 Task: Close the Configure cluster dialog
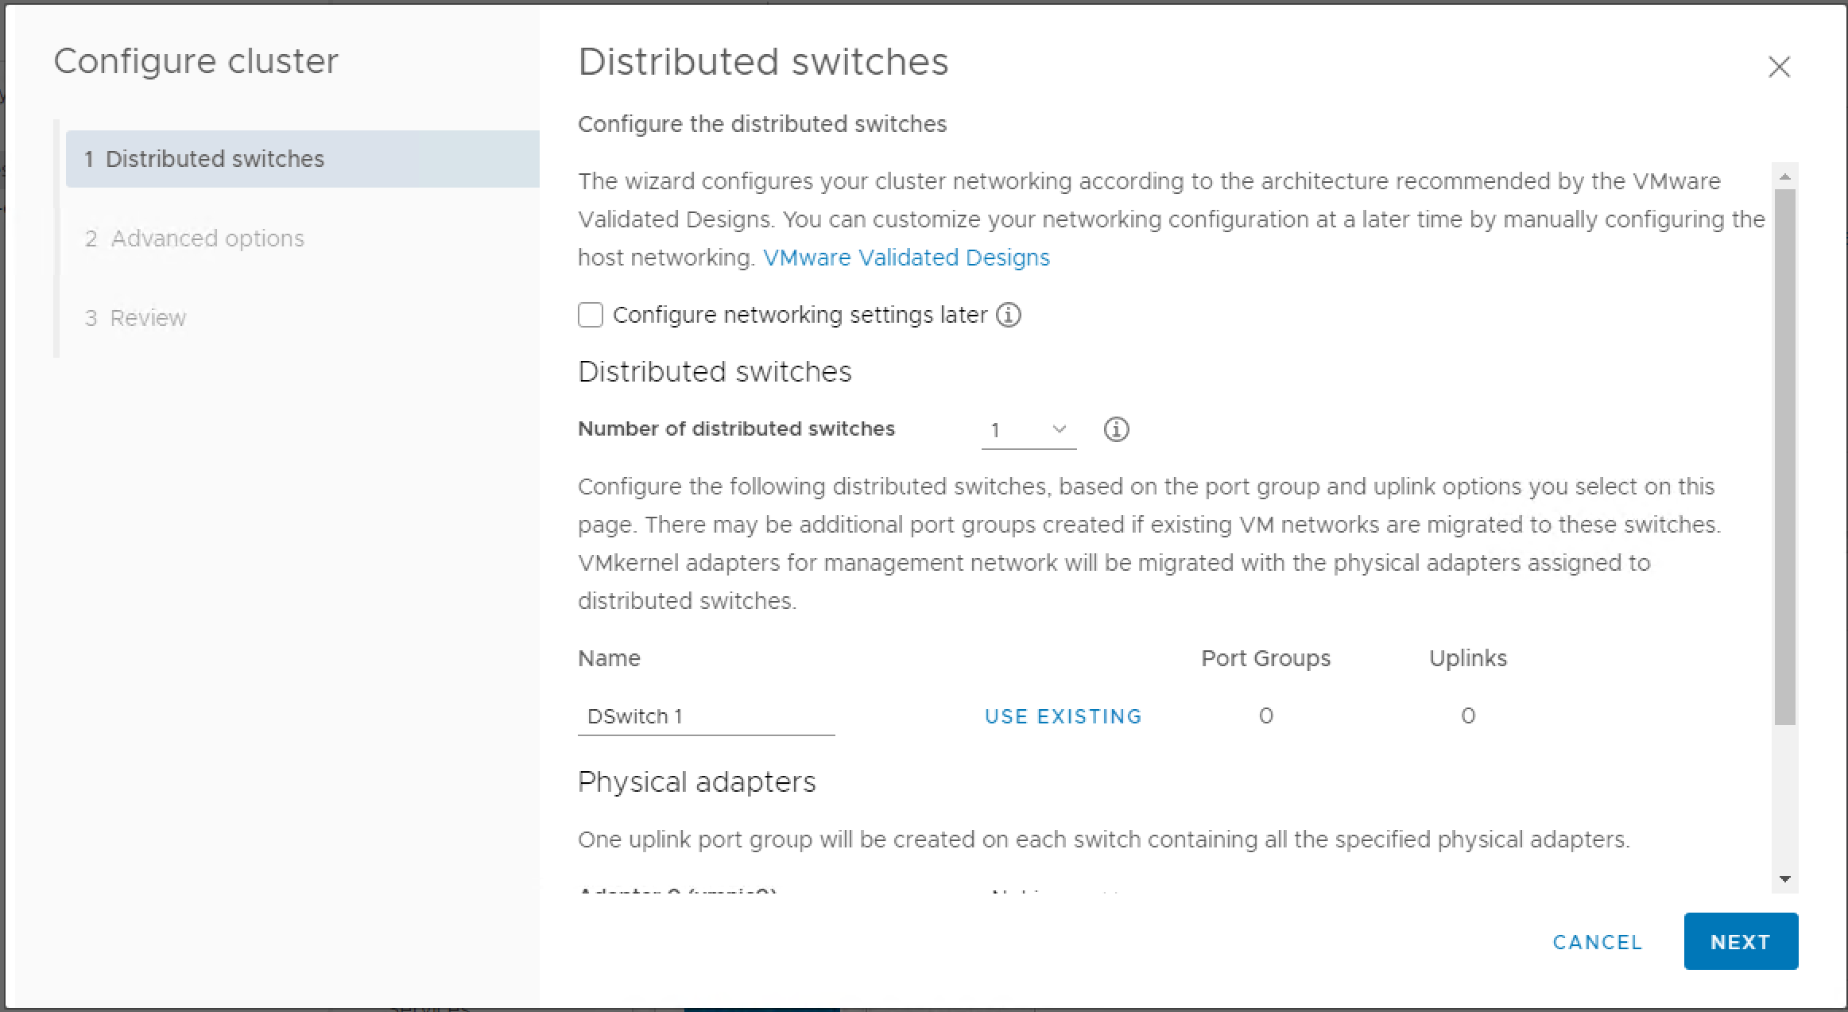click(x=1779, y=67)
